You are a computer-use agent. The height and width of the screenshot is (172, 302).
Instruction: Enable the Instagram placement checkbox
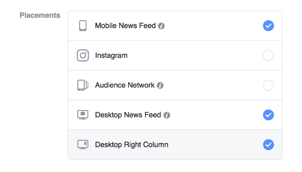[268, 56]
